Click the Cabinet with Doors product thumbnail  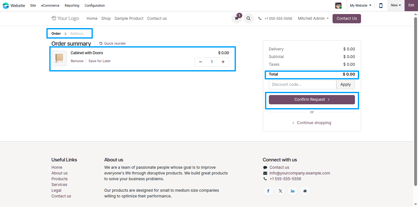(59, 58)
